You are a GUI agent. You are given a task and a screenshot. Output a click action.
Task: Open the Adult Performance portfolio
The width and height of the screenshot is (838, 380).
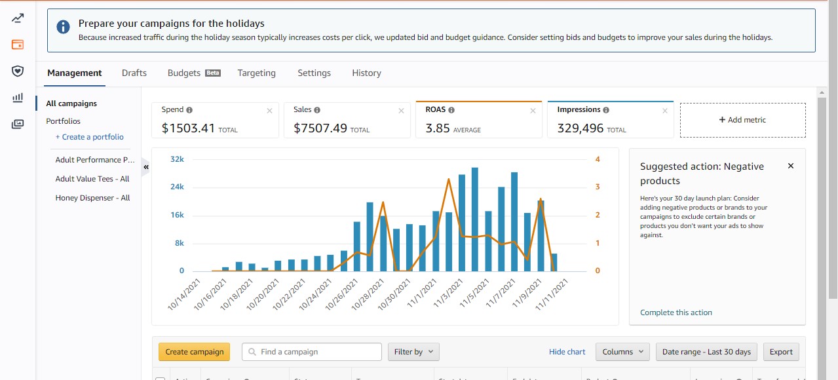click(x=95, y=160)
